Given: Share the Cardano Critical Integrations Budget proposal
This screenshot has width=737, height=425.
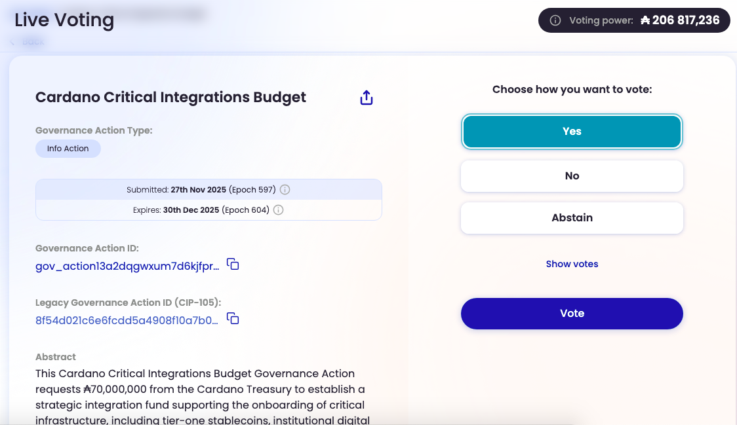Looking at the screenshot, I should click(367, 98).
